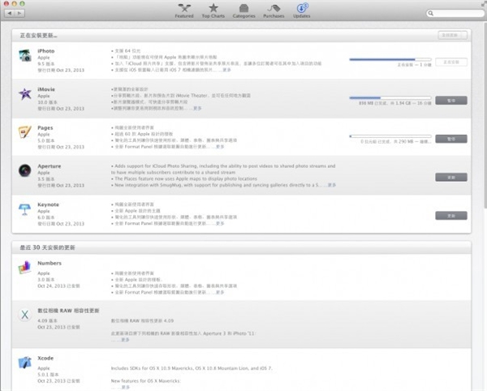Click iMovie download size status text
This screenshot has width=487, height=391.
394,103
